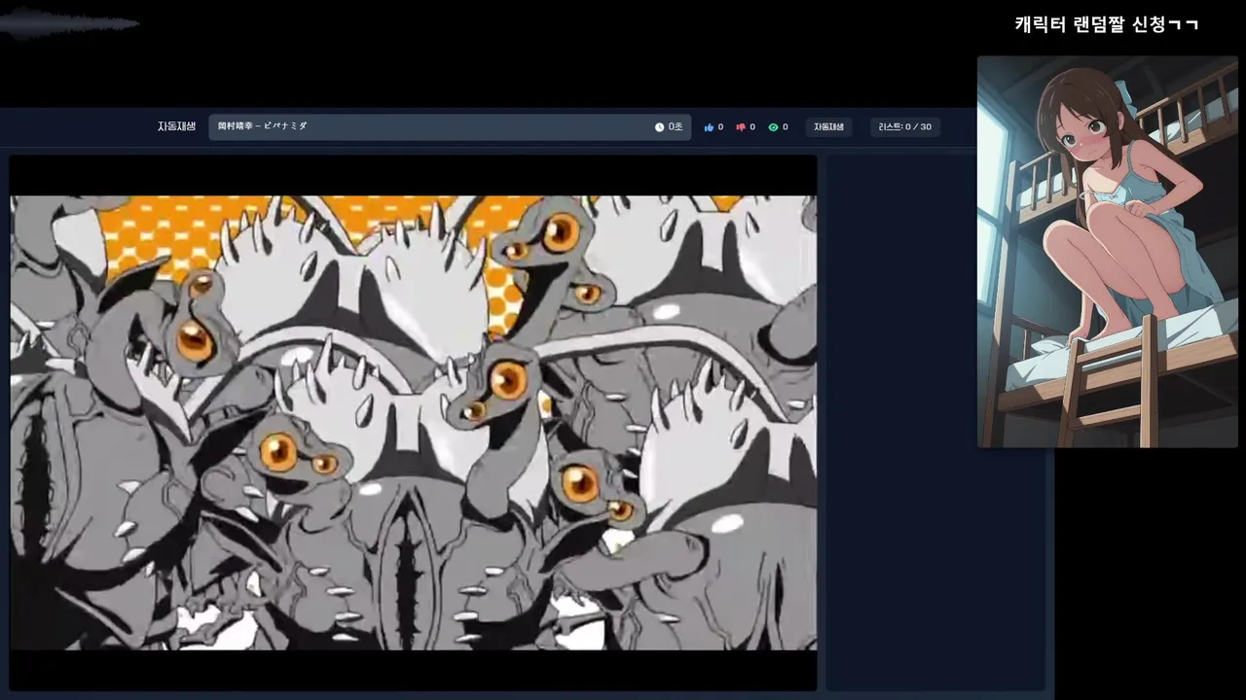
Task: Click the thumbs-down dislike icon
Action: coord(741,127)
